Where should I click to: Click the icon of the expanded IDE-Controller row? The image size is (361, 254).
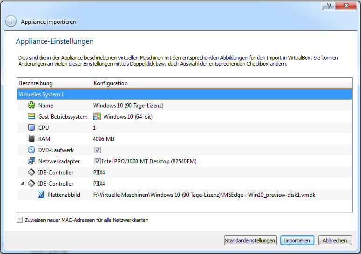pos(31,183)
